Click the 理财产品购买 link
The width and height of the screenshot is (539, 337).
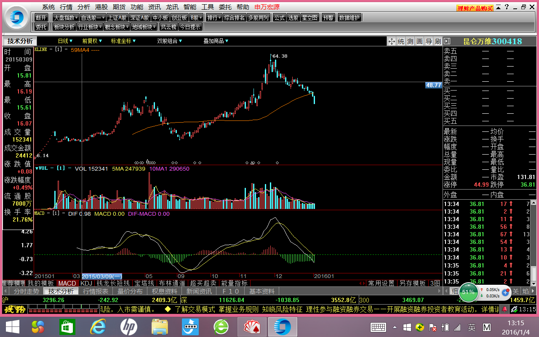475,8
